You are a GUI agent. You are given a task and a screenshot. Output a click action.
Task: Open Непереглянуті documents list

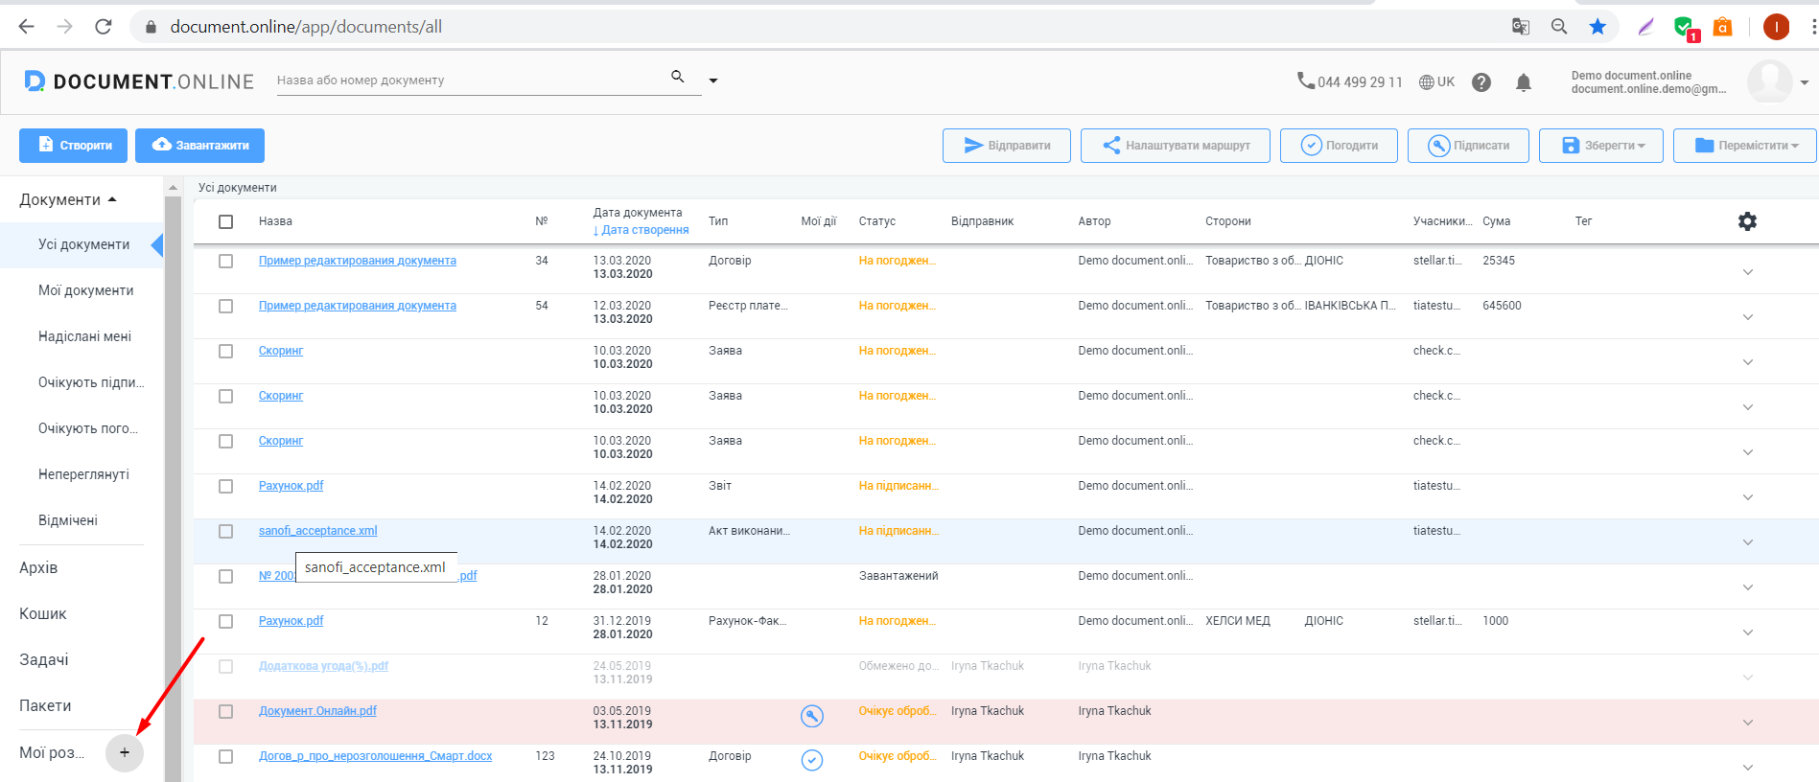[82, 474]
